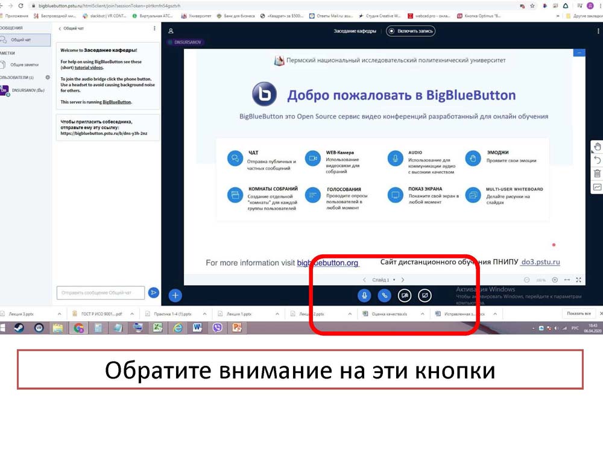Open the users settings gear
This screenshot has width=603, height=452.
pyautogui.click(x=48, y=77)
